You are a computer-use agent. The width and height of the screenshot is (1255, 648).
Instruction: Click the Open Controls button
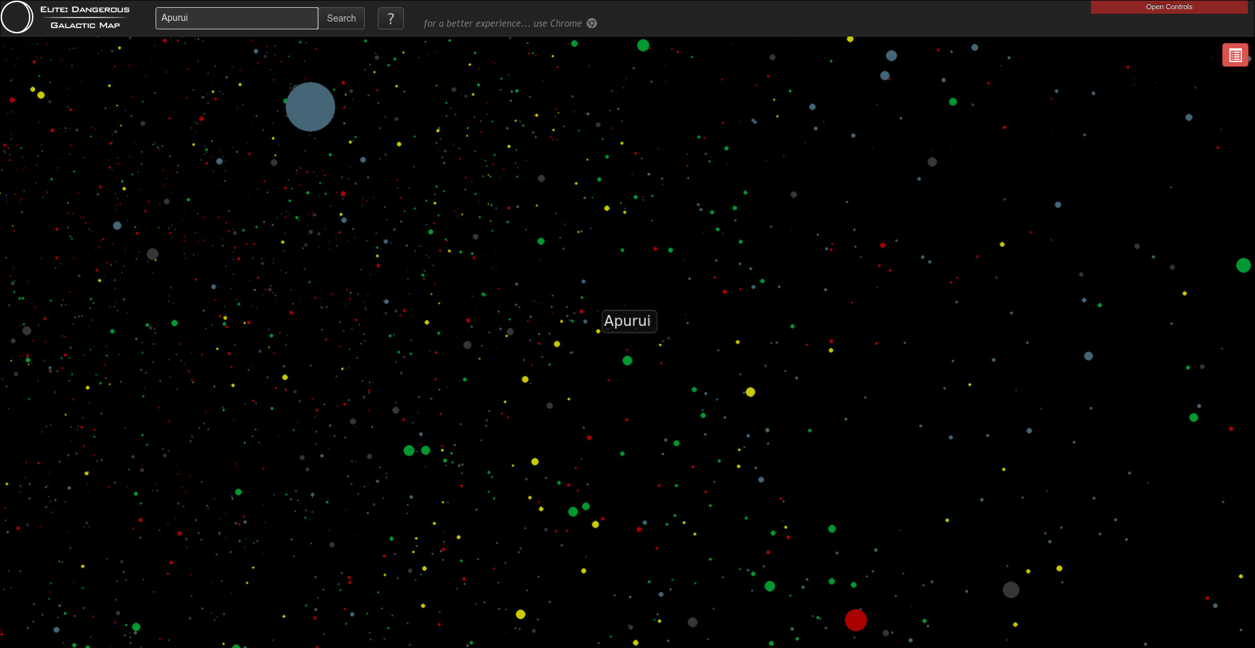pos(1169,7)
